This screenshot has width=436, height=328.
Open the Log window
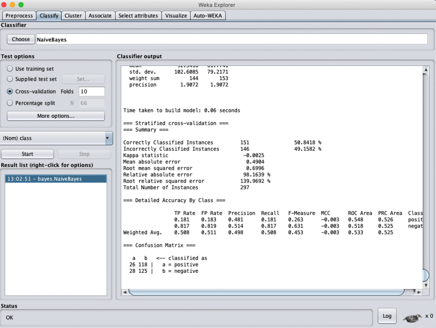pos(387,316)
